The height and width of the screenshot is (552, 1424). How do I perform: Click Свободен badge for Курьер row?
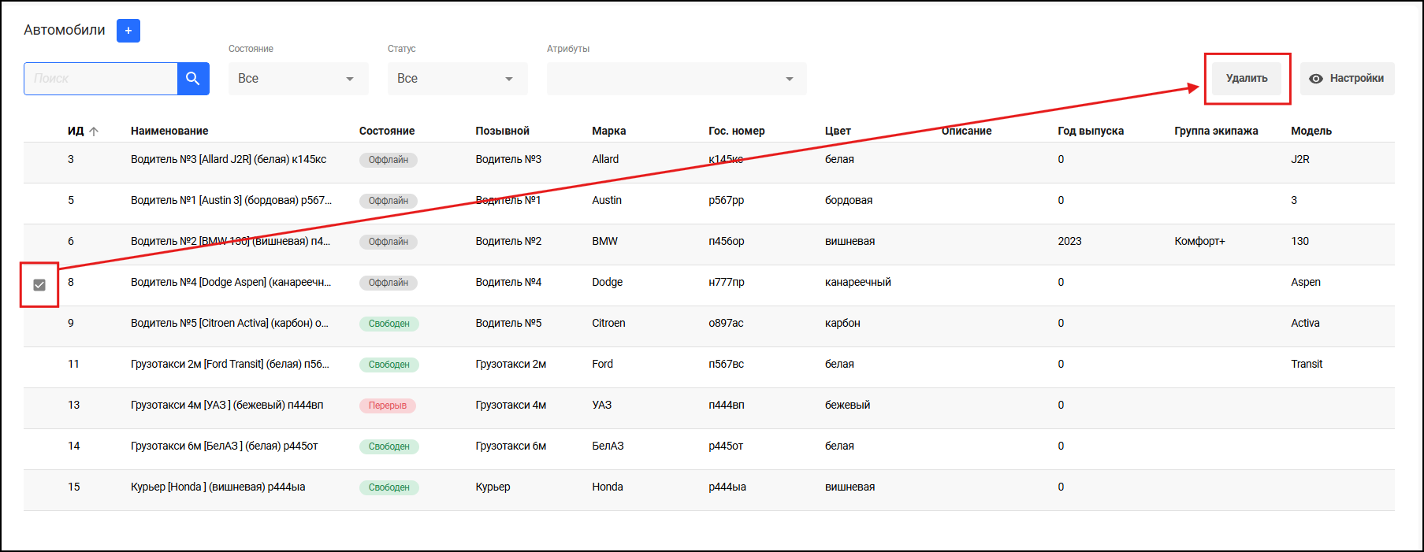pyautogui.click(x=389, y=487)
